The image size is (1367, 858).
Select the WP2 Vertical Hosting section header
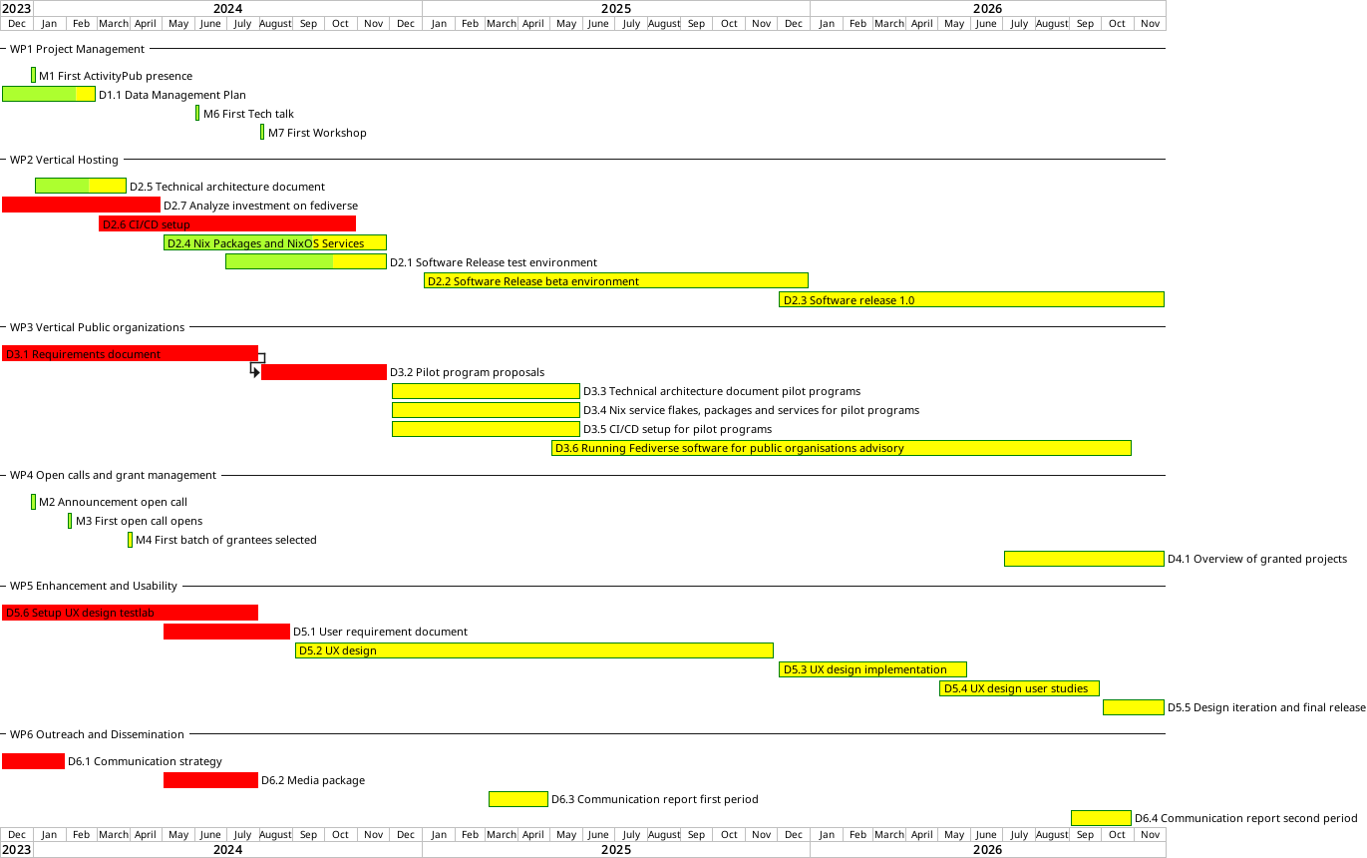coord(64,160)
